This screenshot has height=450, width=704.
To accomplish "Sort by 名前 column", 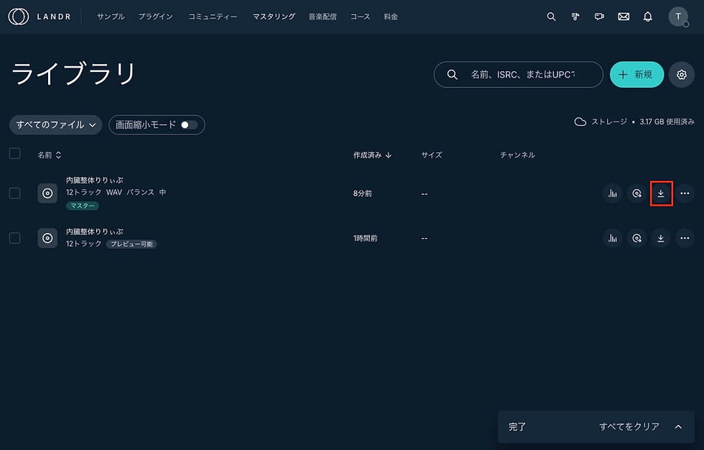I will [50, 155].
